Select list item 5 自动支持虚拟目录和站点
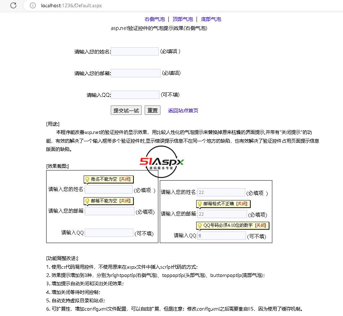 click(x=75, y=300)
